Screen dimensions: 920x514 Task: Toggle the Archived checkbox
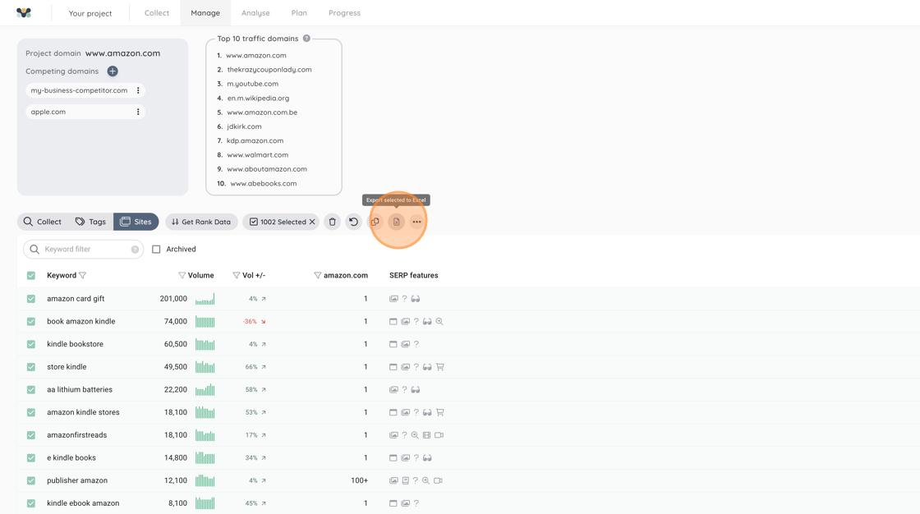click(156, 250)
